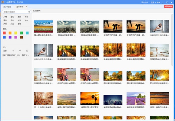Filter by the blue color swatch

pyautogui.click(x=4, y=37)
